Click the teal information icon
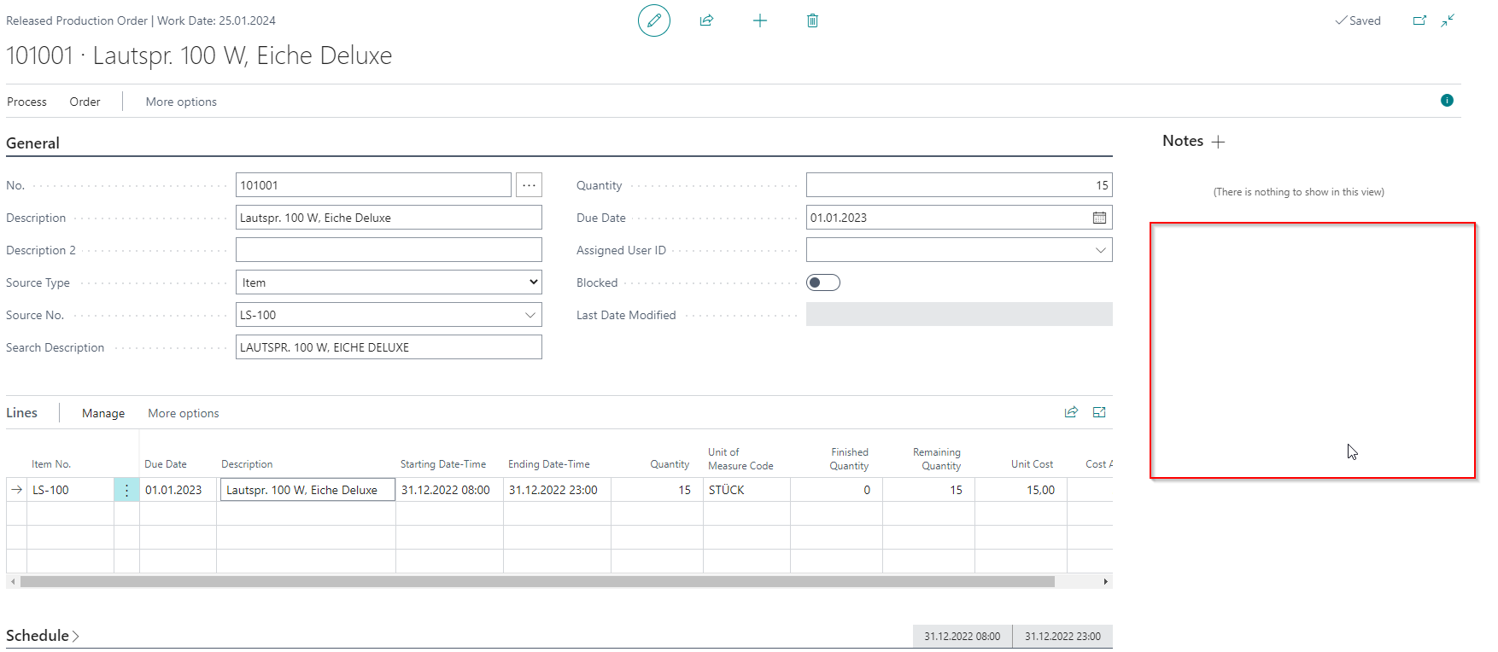The width and height of the screenshot is (1498, 652). click(1447, 101)
